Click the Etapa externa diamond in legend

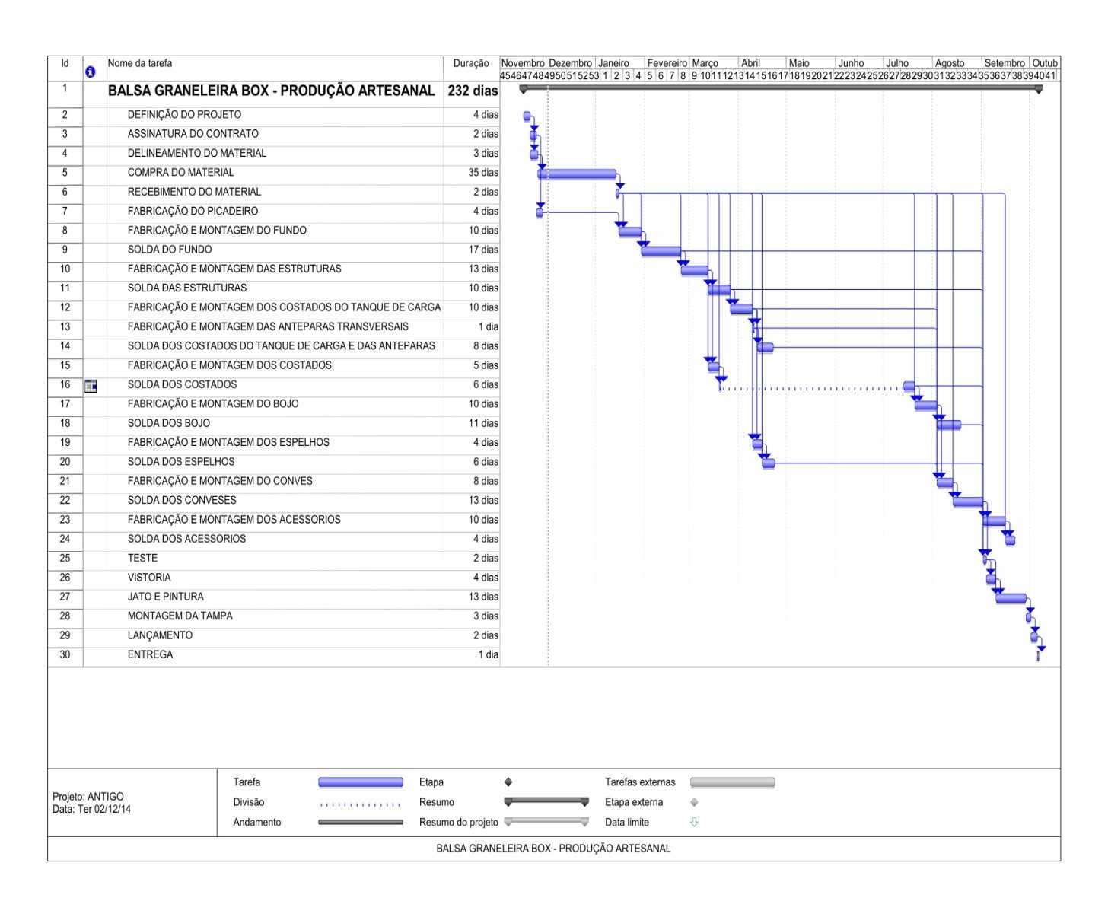tap(694, 802)
